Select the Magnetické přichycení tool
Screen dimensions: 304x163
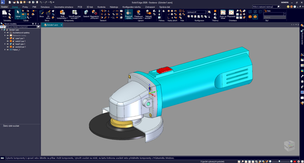[x=94, y=14]
